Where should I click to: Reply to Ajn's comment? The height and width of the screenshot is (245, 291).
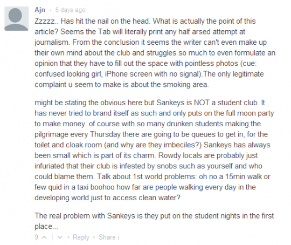point(81,237)
